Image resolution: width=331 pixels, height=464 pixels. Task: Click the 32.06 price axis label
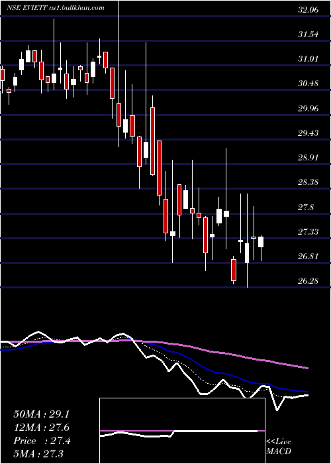click(308, 10)
